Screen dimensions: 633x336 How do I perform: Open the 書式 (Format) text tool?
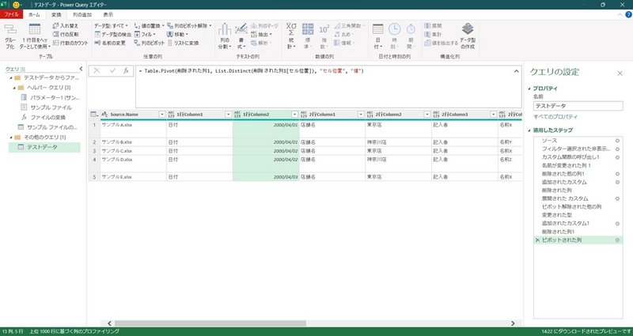(x=241, y=36)
